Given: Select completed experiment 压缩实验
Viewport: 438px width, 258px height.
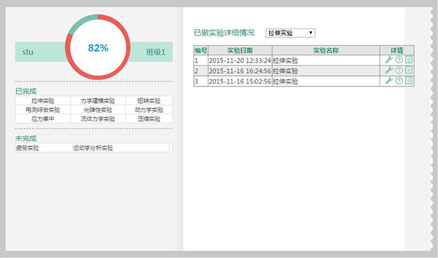Looking at the screenshot, I should pyautogui.click(x=149, y=119).
